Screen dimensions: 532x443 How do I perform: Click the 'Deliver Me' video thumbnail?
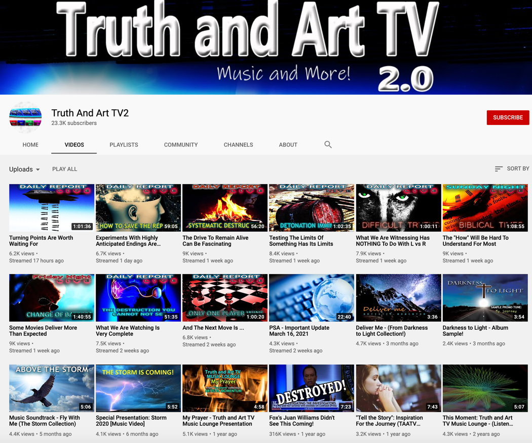pos(398,297)
